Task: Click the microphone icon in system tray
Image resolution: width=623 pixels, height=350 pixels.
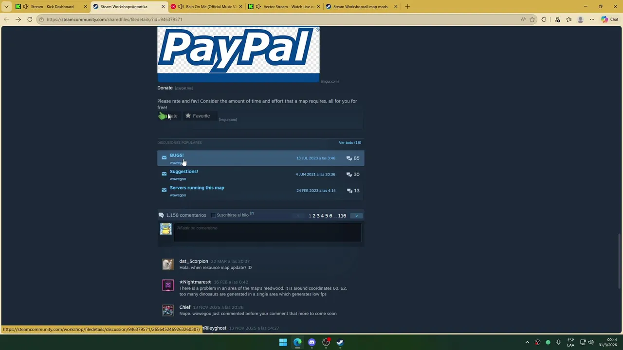Action: point(558,342)
